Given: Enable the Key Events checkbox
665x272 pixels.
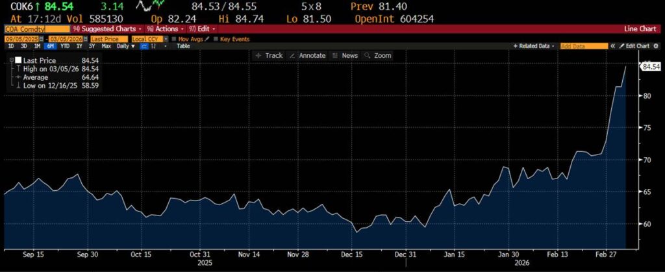Looking at the screenshot, I should pos(217,39).
